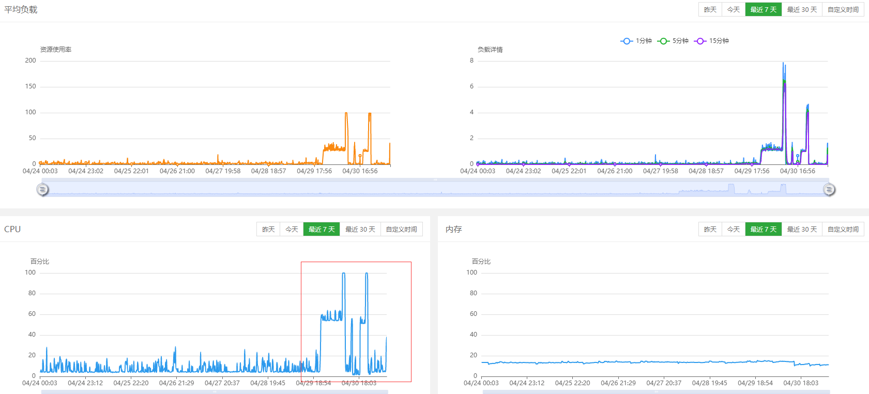Select 今天 in 平均负载 panel
The width and height of the screenshot is (869, 394).
coord(734,10)
